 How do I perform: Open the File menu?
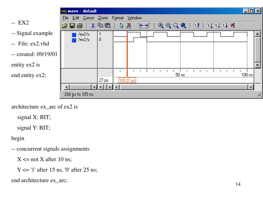pyautogui.click(x=65, y=18)
